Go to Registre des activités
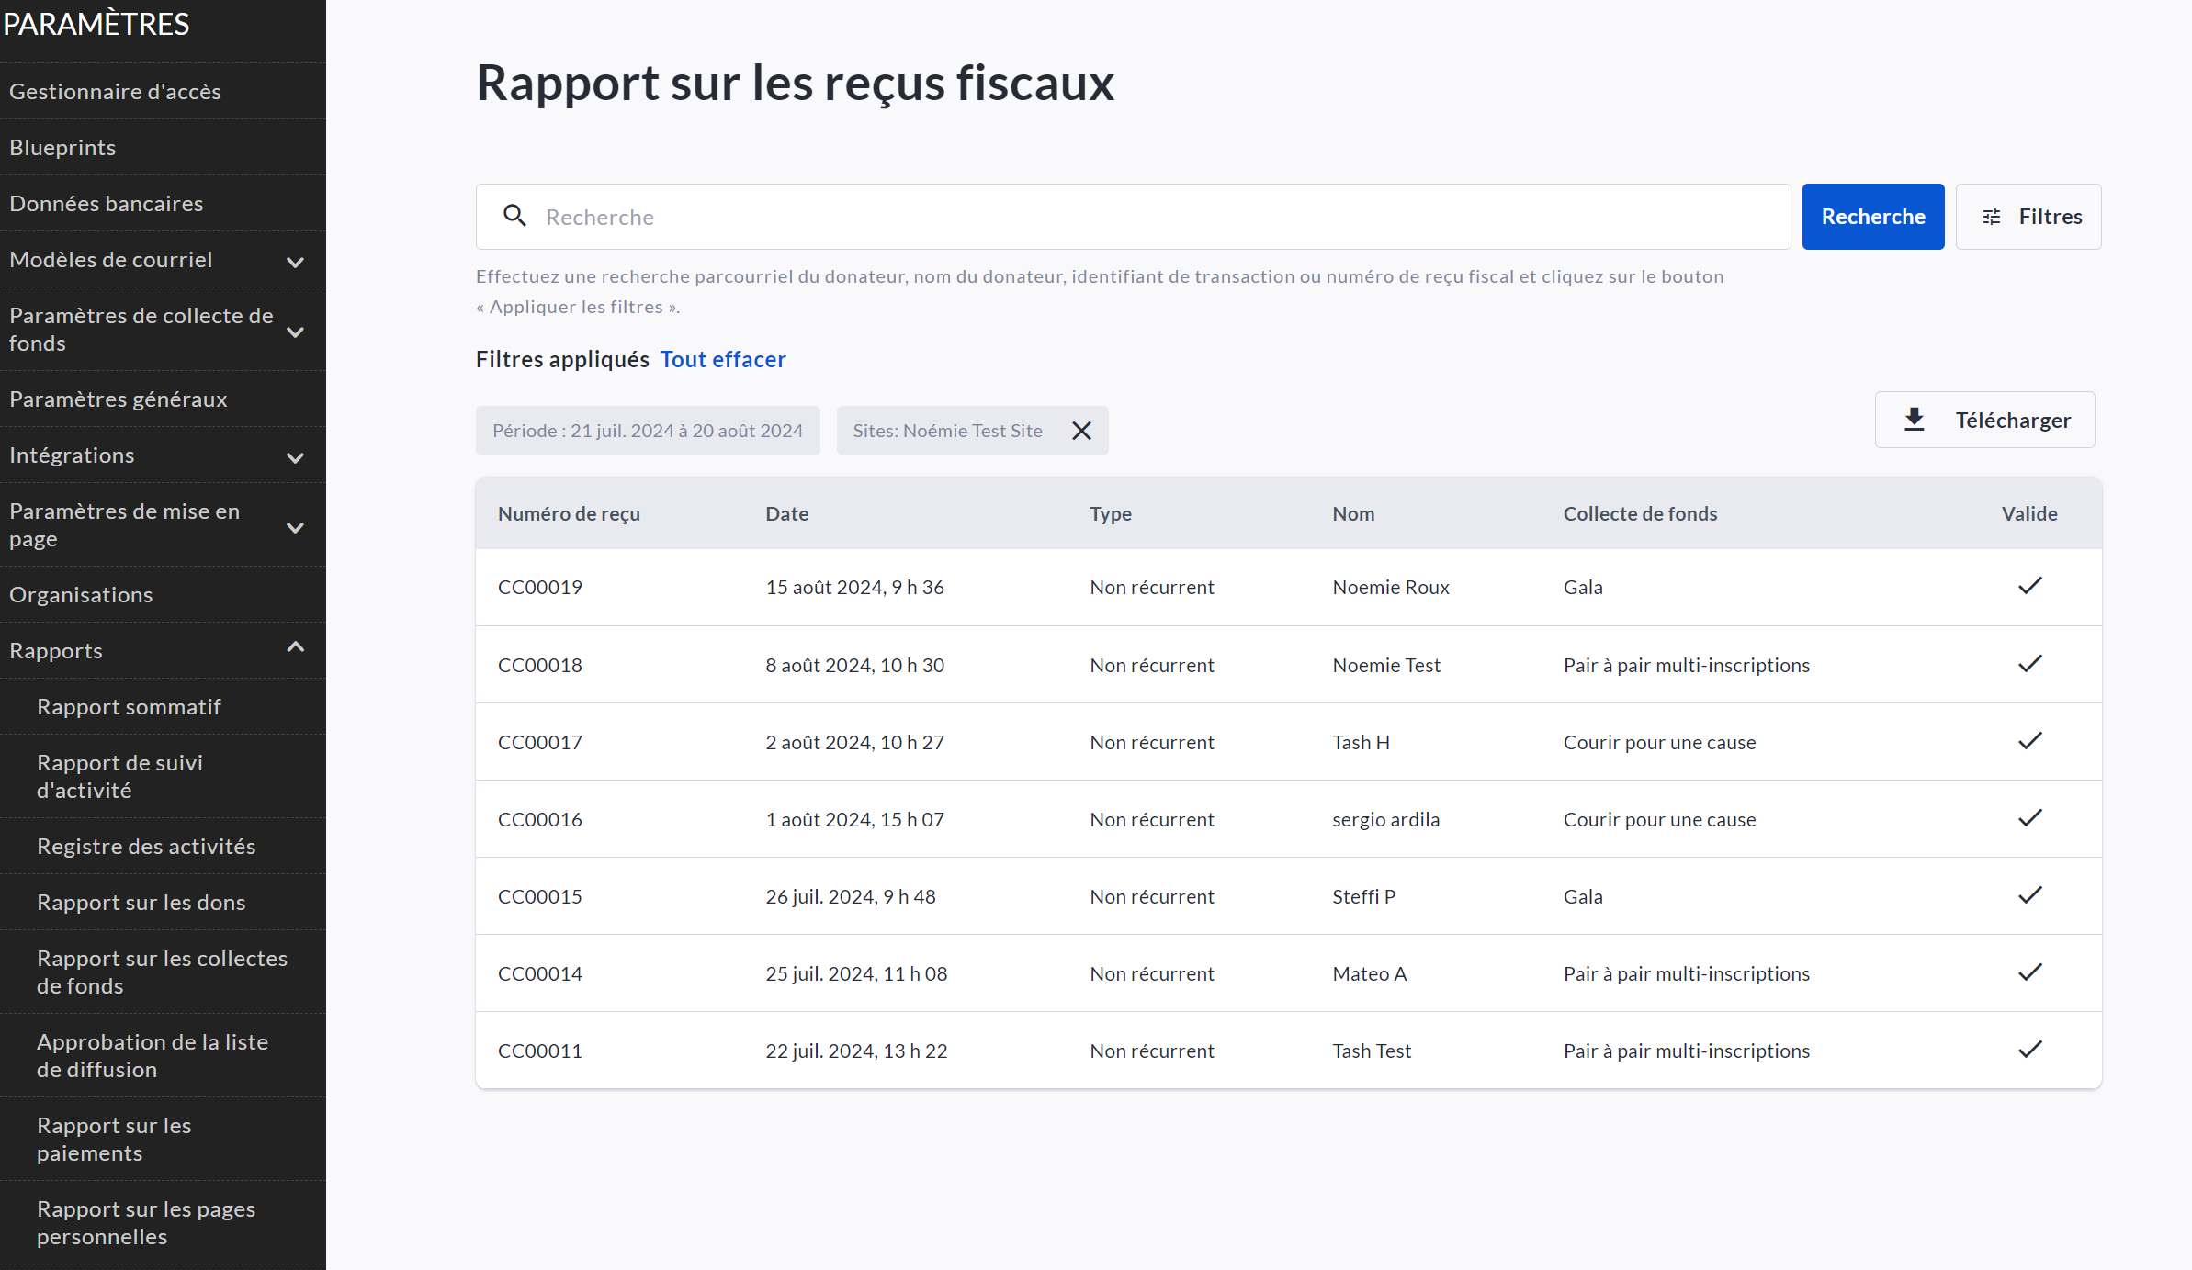This screenshot has height=1270, width=2192. [146, 846]
